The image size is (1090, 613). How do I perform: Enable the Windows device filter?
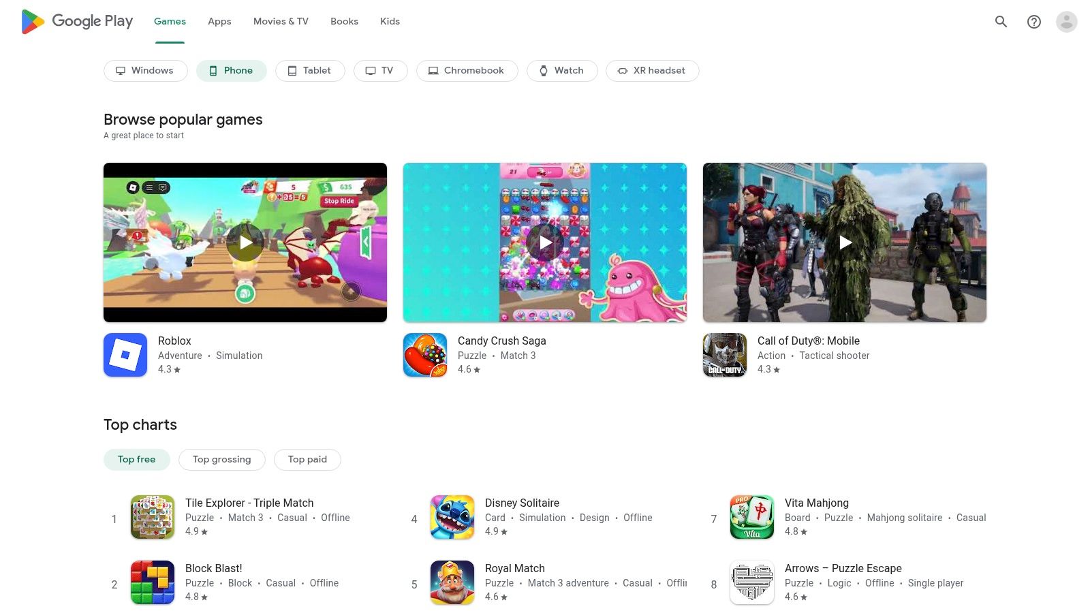coord(145,70)
